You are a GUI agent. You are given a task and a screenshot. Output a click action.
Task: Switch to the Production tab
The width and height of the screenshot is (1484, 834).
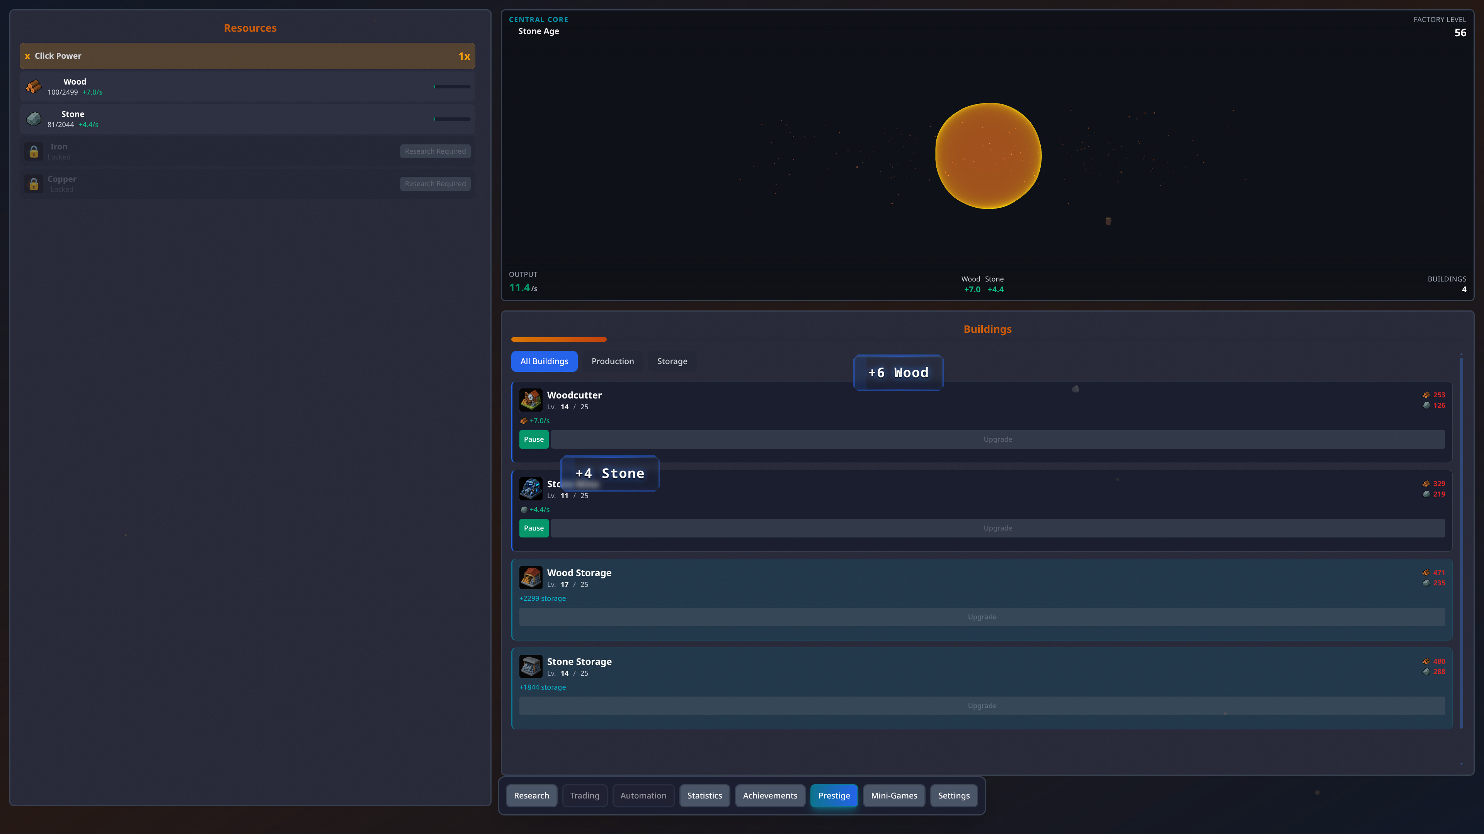[613, 361]
